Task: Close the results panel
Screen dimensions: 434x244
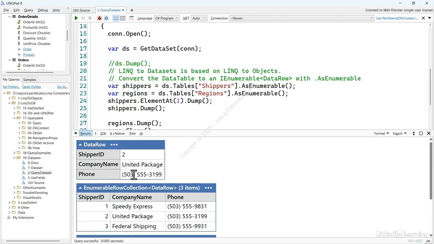Action: click(x=429, y=134)
